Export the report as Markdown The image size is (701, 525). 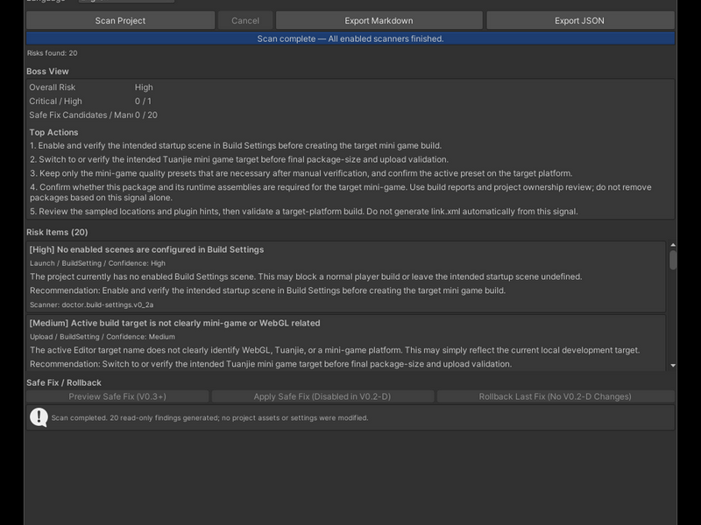point(379,20)
